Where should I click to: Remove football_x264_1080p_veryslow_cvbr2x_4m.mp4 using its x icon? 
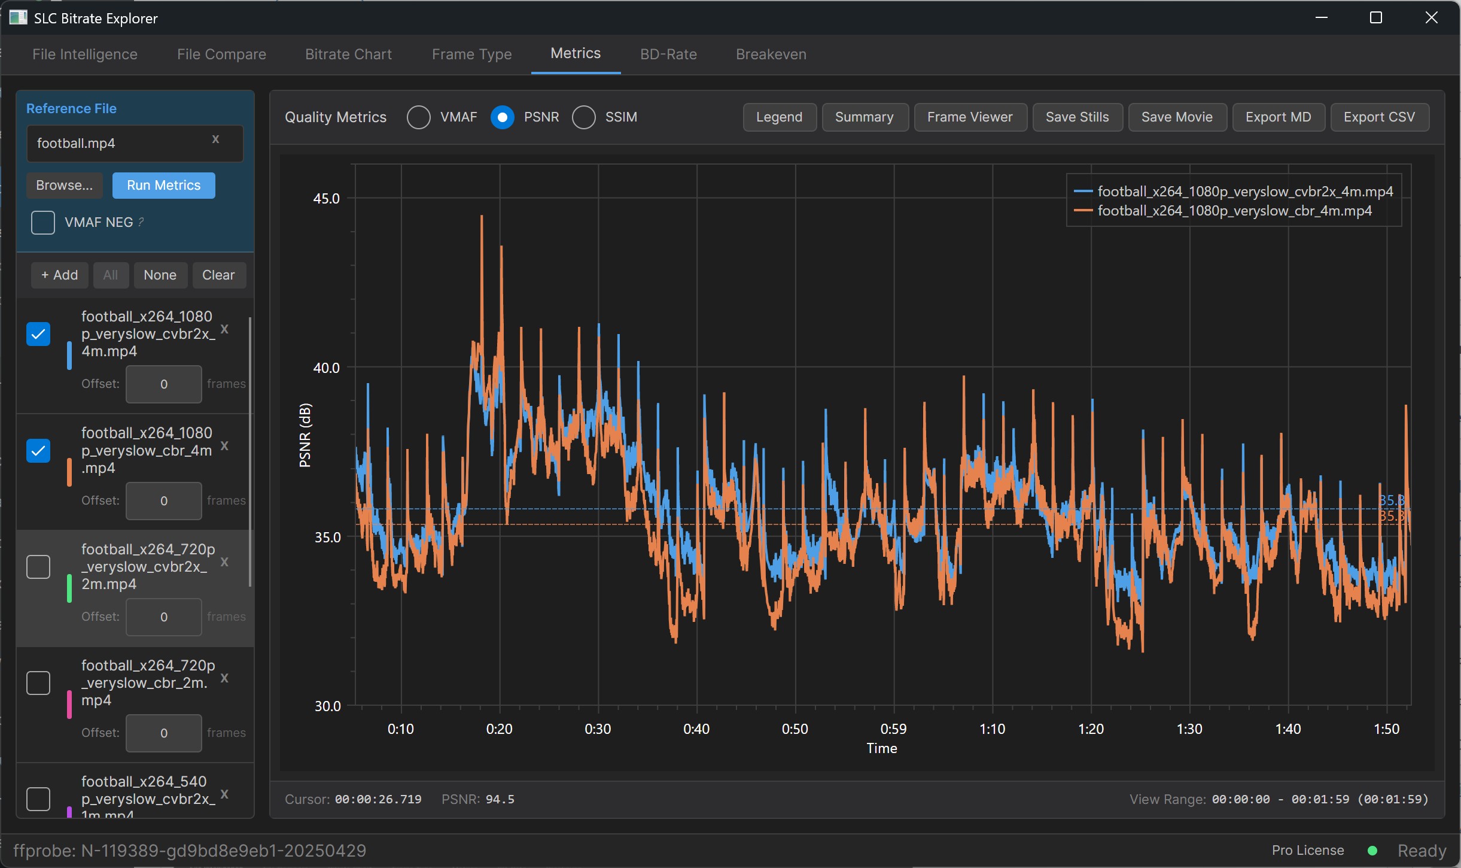pos(224,329)
